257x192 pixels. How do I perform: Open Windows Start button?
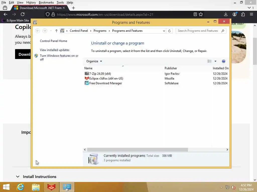[6, 187]
